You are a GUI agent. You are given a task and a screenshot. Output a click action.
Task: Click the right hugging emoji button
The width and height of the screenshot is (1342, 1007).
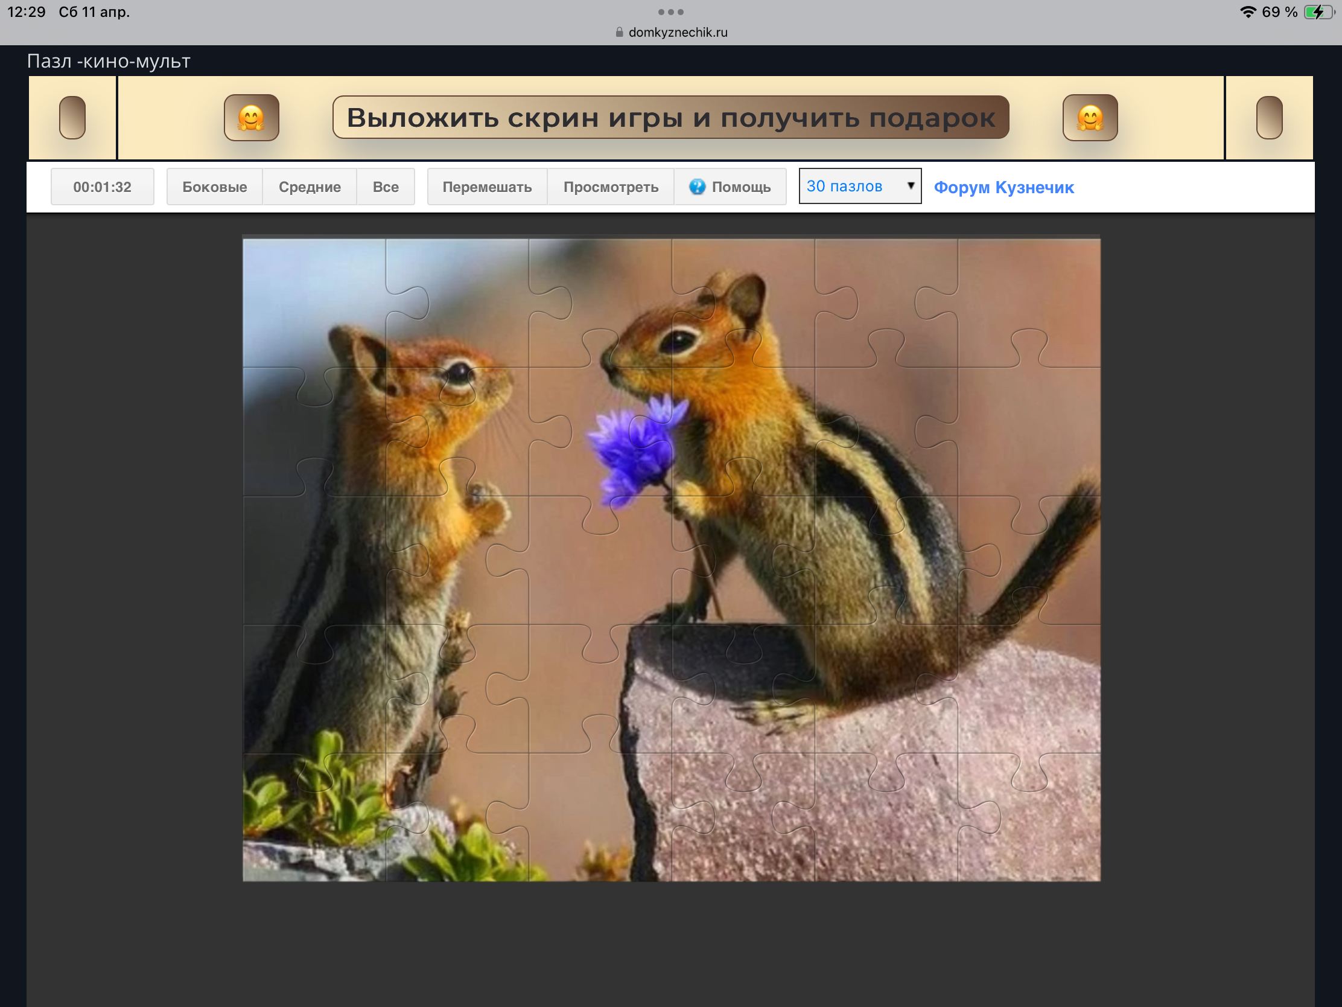click(x=1090, y=118)
